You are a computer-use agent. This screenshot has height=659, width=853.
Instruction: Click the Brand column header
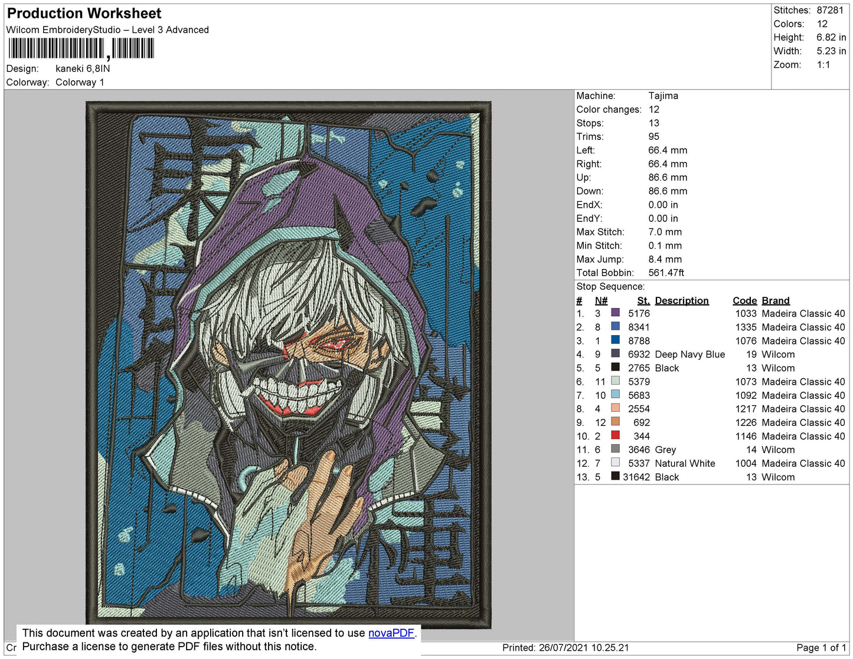tap(775, 300)
